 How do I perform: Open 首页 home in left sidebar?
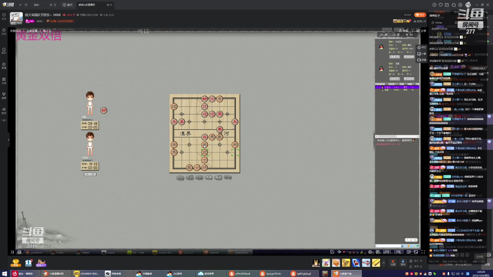coord(4,51)
